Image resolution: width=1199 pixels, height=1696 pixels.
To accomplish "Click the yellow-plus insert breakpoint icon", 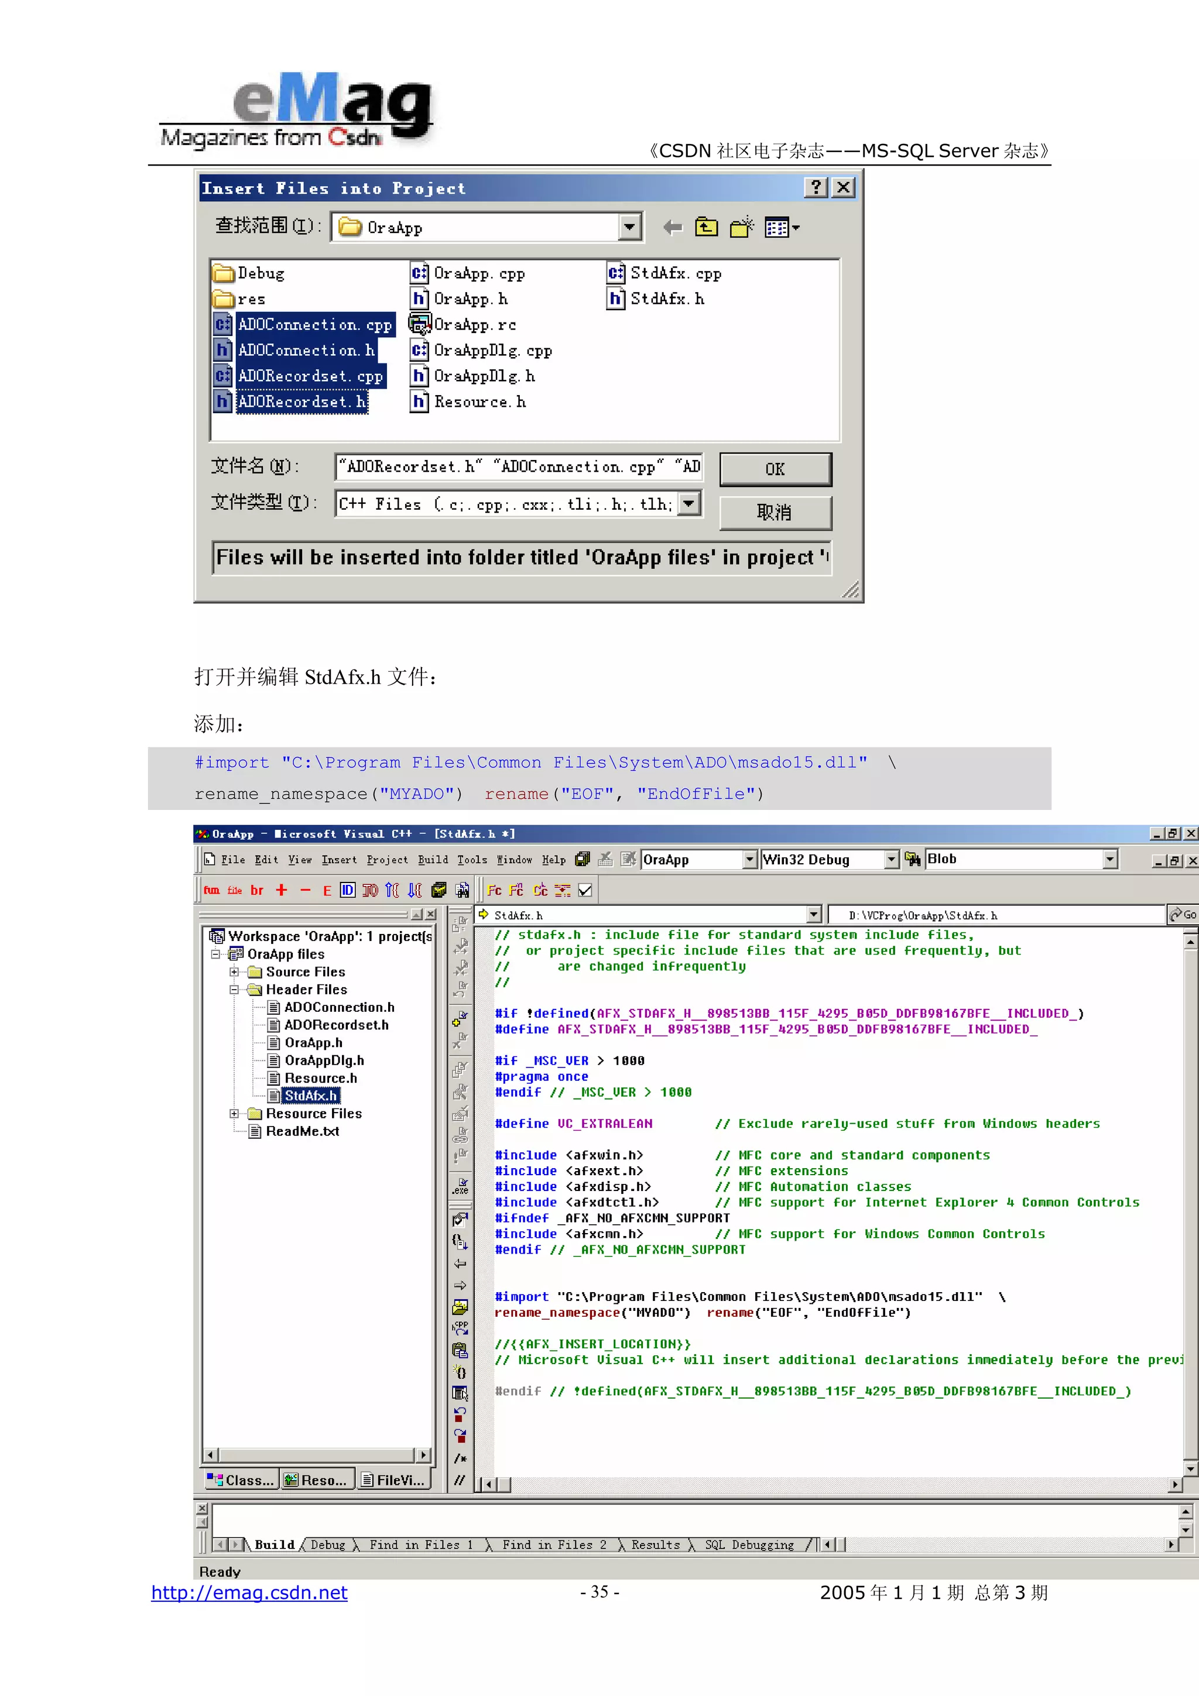I will click(x=460, y=1019).
